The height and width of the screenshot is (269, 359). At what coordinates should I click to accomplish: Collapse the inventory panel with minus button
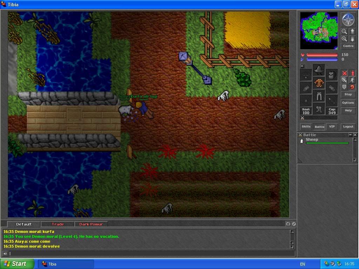point(302,66)
